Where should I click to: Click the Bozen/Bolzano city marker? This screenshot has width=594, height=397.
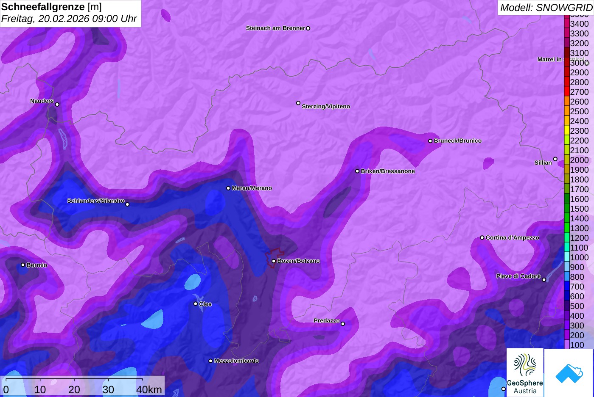pos(274,261)
